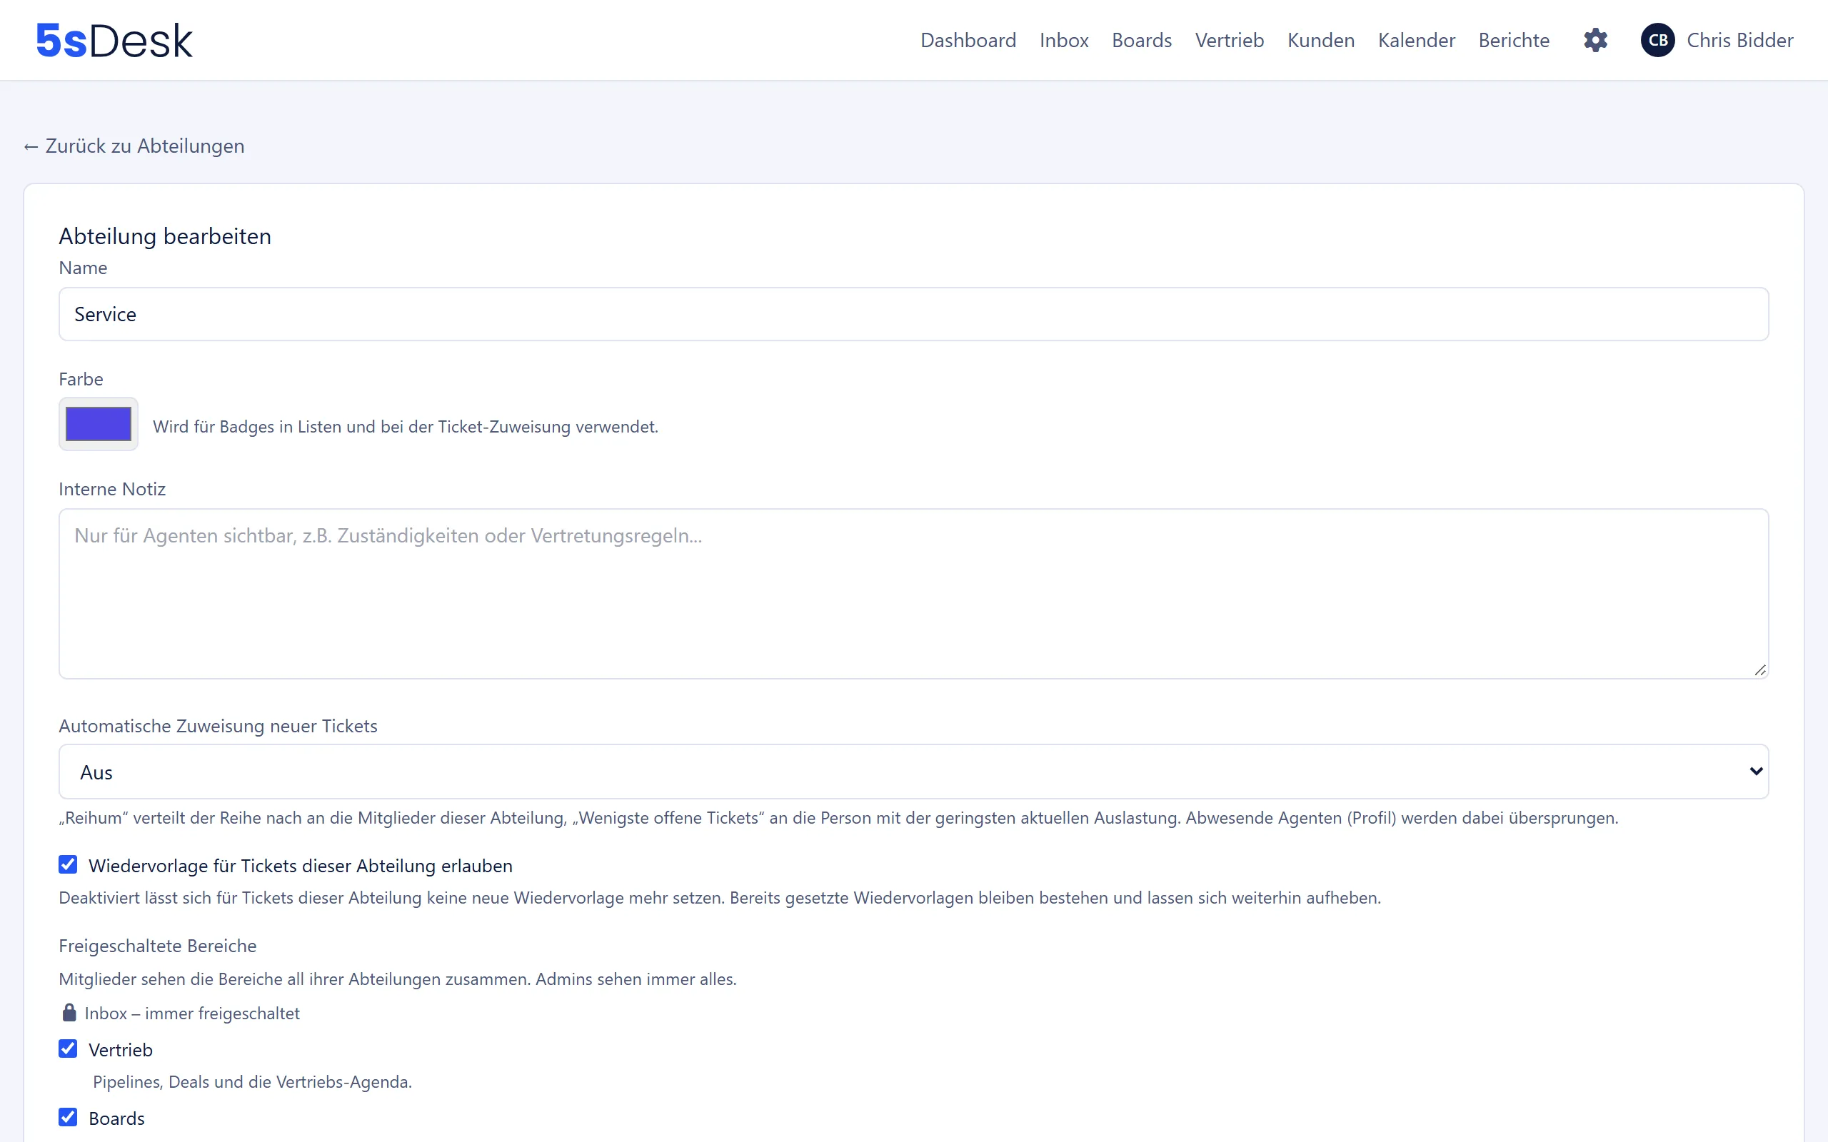
Task: Click the lock icon beside Inbox
Action: (x=69, y=1012)
